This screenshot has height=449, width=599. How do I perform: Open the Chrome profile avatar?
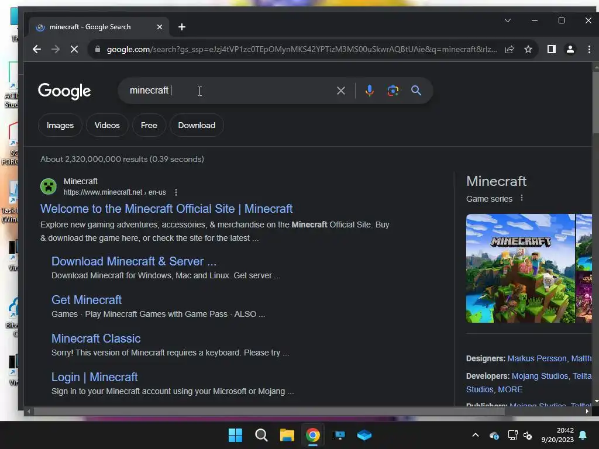pyautogui.click(x=570, y=49)
